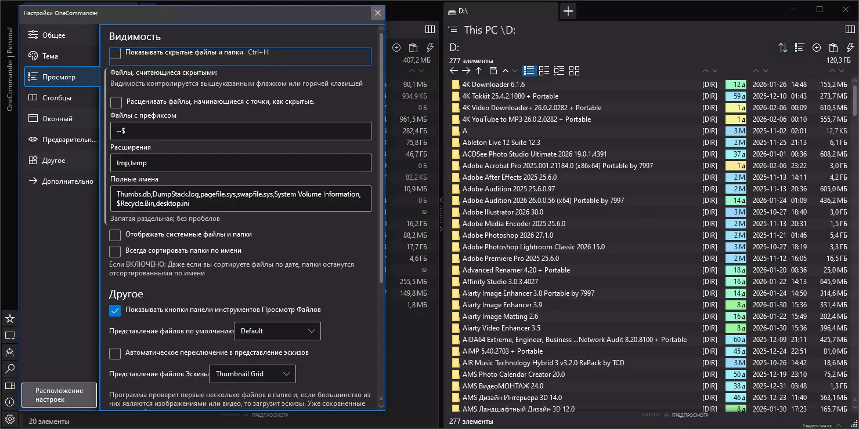Go up one folder with the up arrow
This screenshot has width=859, height=429.
point(479,71)
